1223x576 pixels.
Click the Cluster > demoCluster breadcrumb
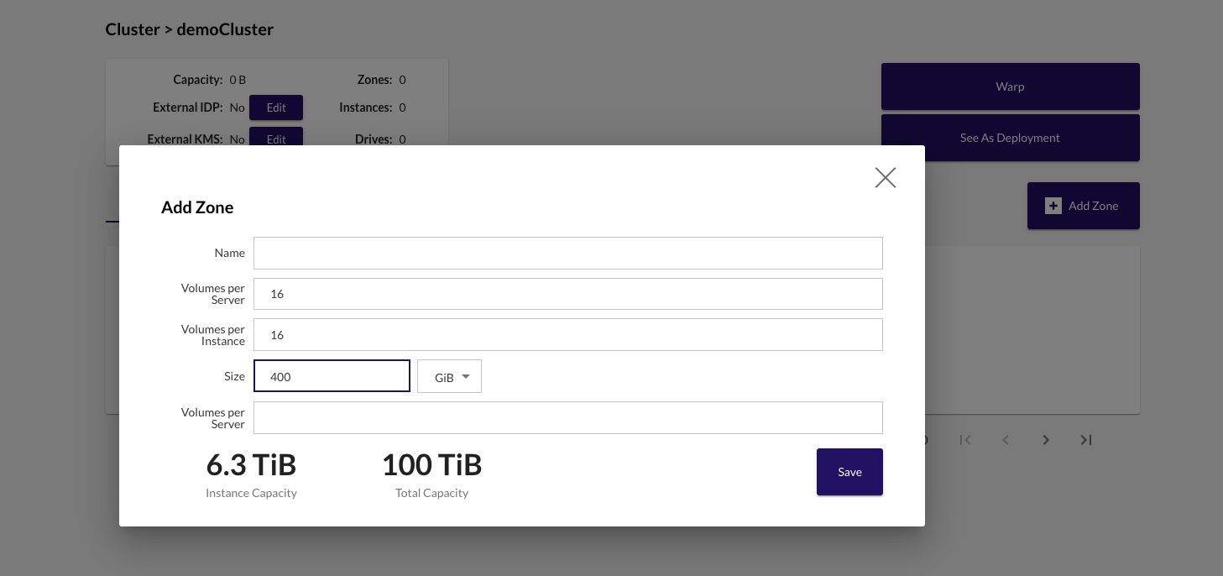pyautogui.click(x=190, y=29)
